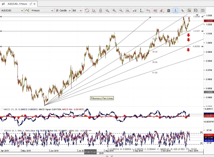Click the 1.02940 horizontal price line label

click(x=196, y=17)
